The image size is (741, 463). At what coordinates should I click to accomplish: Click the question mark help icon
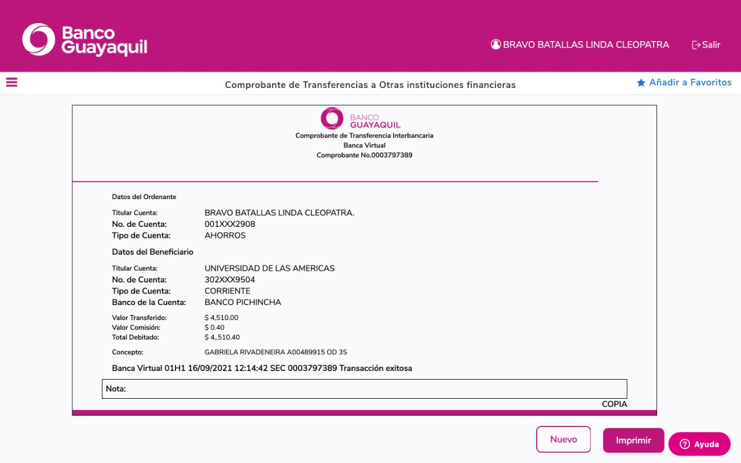[x=685, y=444]
